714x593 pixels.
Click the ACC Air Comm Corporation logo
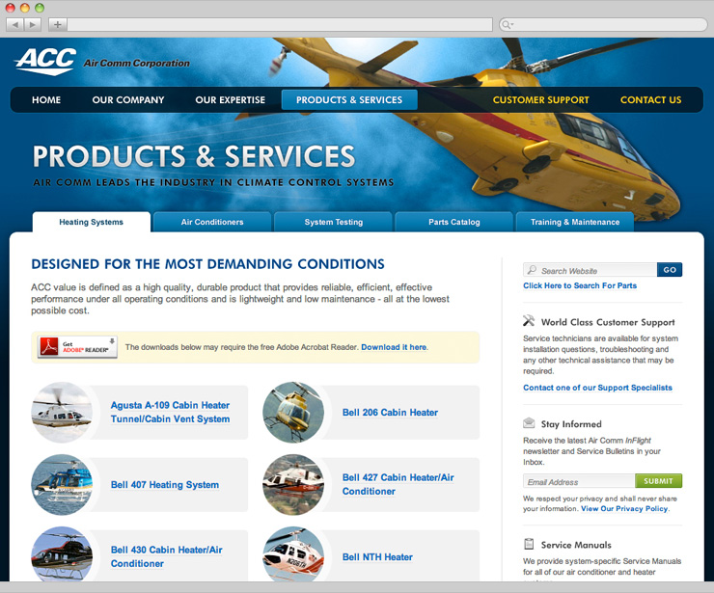coord(103,61)
